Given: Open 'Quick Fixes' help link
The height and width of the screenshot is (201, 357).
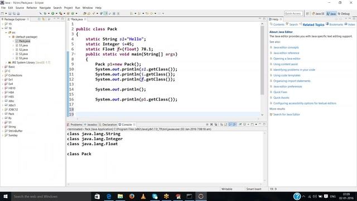Looking at the screenshot, I should (x=280, y=92).
